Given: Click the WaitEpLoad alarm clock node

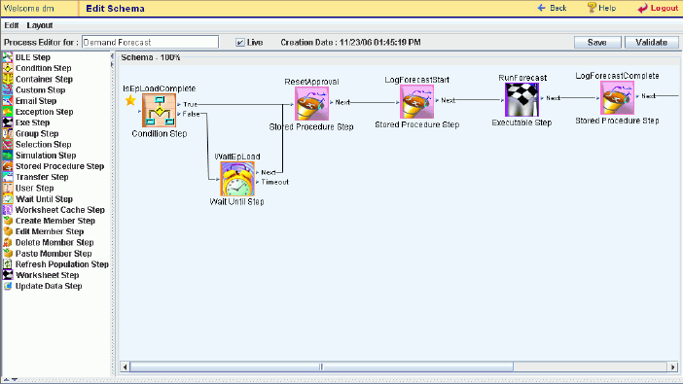Looking at the screenshot, I should tap(237, 179).
